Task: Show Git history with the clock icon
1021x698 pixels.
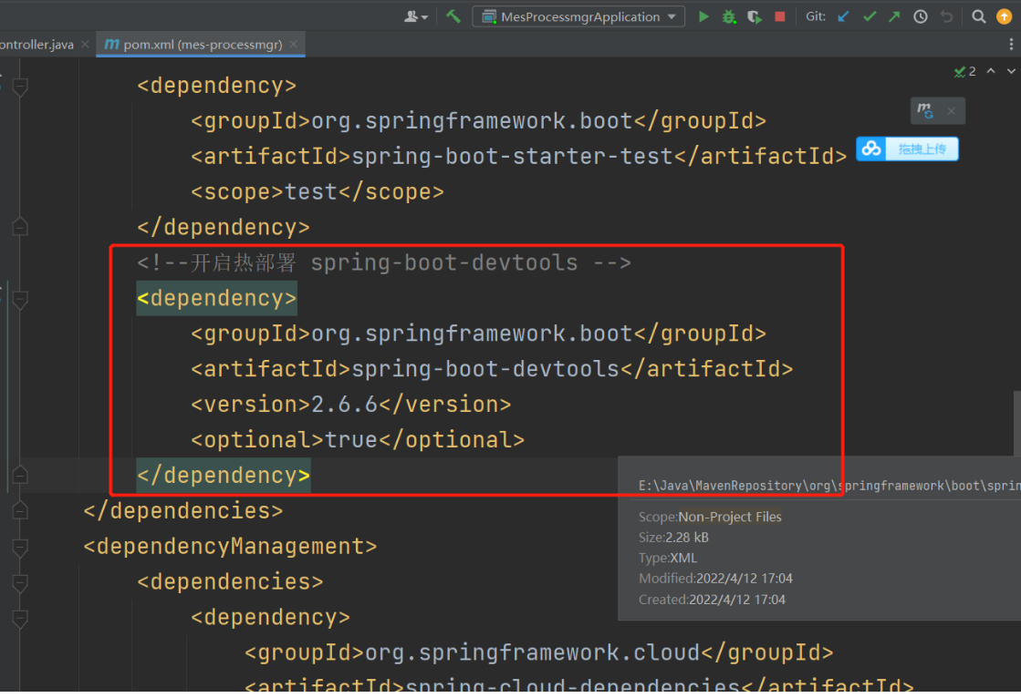Action: pyautogui.click(x=920, y=17)
